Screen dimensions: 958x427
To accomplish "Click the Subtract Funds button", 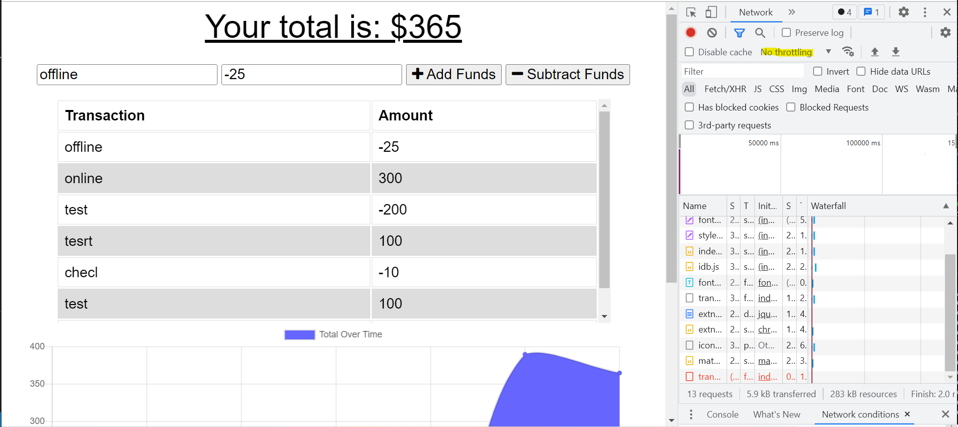I will 568,75.
